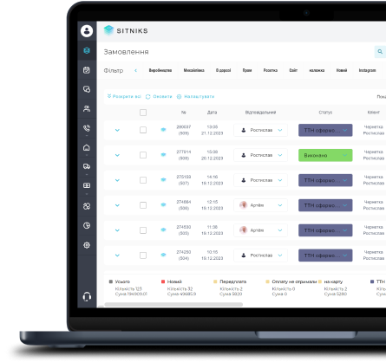386x362 pixels.
Task: Tick checkbox for order 274250
Action: (143, 255)
